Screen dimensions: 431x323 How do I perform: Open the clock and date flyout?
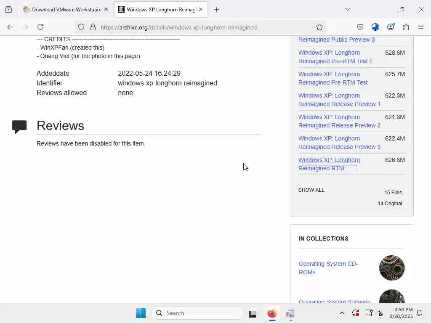[x=401, y=313]
